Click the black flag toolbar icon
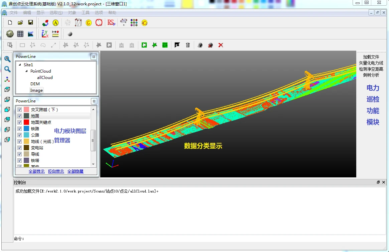Image resolution: width=389 pixels, height=252 pixels. (177, 45)
